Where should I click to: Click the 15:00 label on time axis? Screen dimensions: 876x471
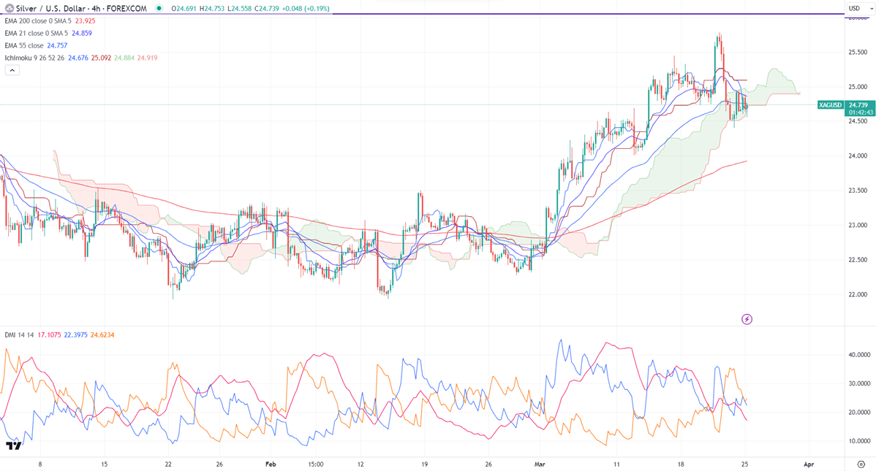point(316,464)
